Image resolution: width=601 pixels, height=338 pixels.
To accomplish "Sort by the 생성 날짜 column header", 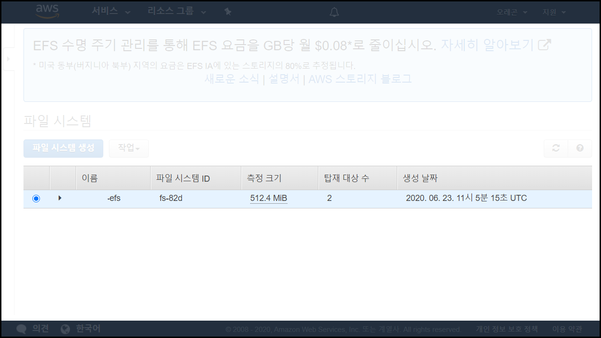I will coord(494,178).
